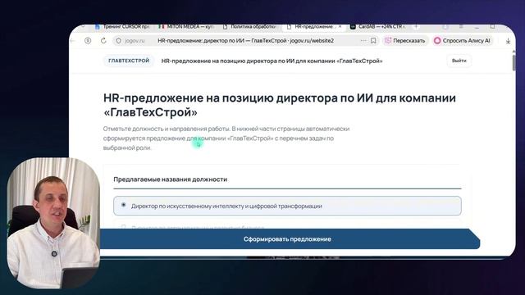This screenshot has height=295, width=525.
Task: Click the page vertical scrollbar thumb
Action: point(514,62)
